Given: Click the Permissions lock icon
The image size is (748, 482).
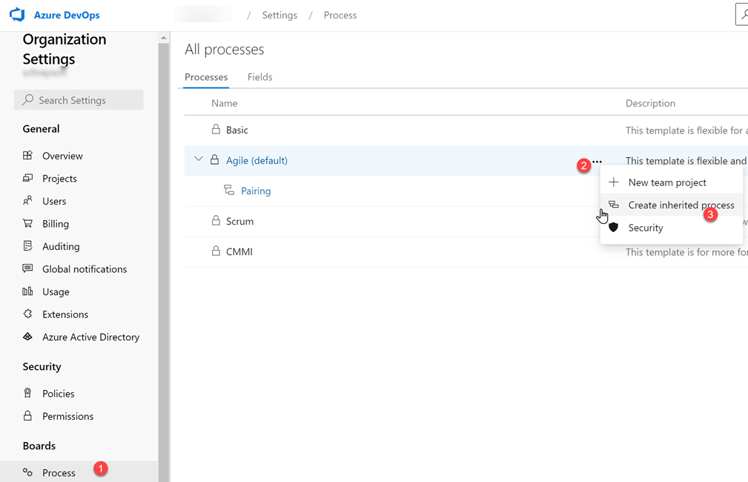Looking at the screenshot, I should pyautogui.click(x=27, y=416).
